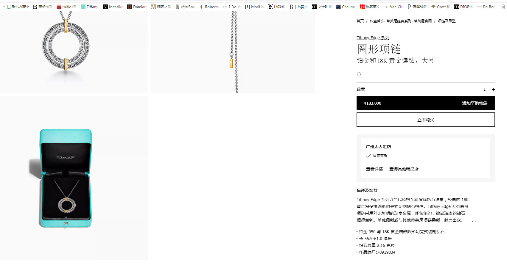Image resolution: width=507 pixels, height=268 pixels.
Task: Go to the 项链及吊坠 breadcrumb category
Action: 447,21
